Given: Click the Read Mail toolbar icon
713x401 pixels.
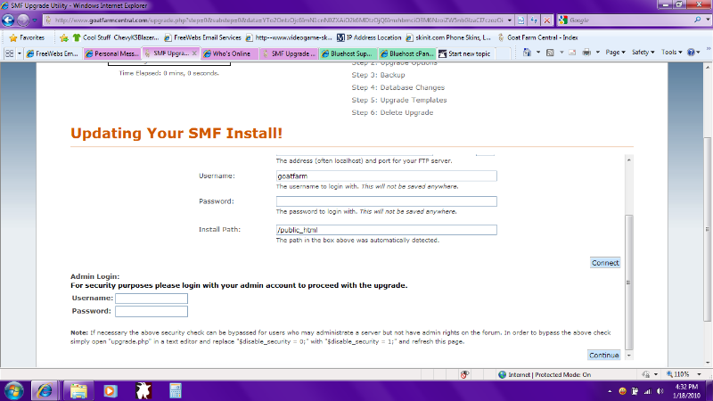Looking at the screenshot, I should 572,53.
